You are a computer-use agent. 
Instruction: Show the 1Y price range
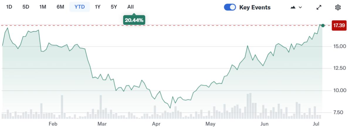[x=98, y=7]
